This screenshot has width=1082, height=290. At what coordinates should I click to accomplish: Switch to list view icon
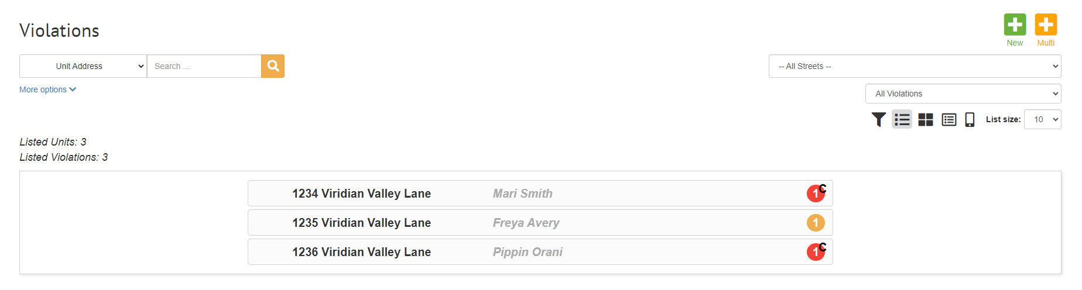(902, 119)
